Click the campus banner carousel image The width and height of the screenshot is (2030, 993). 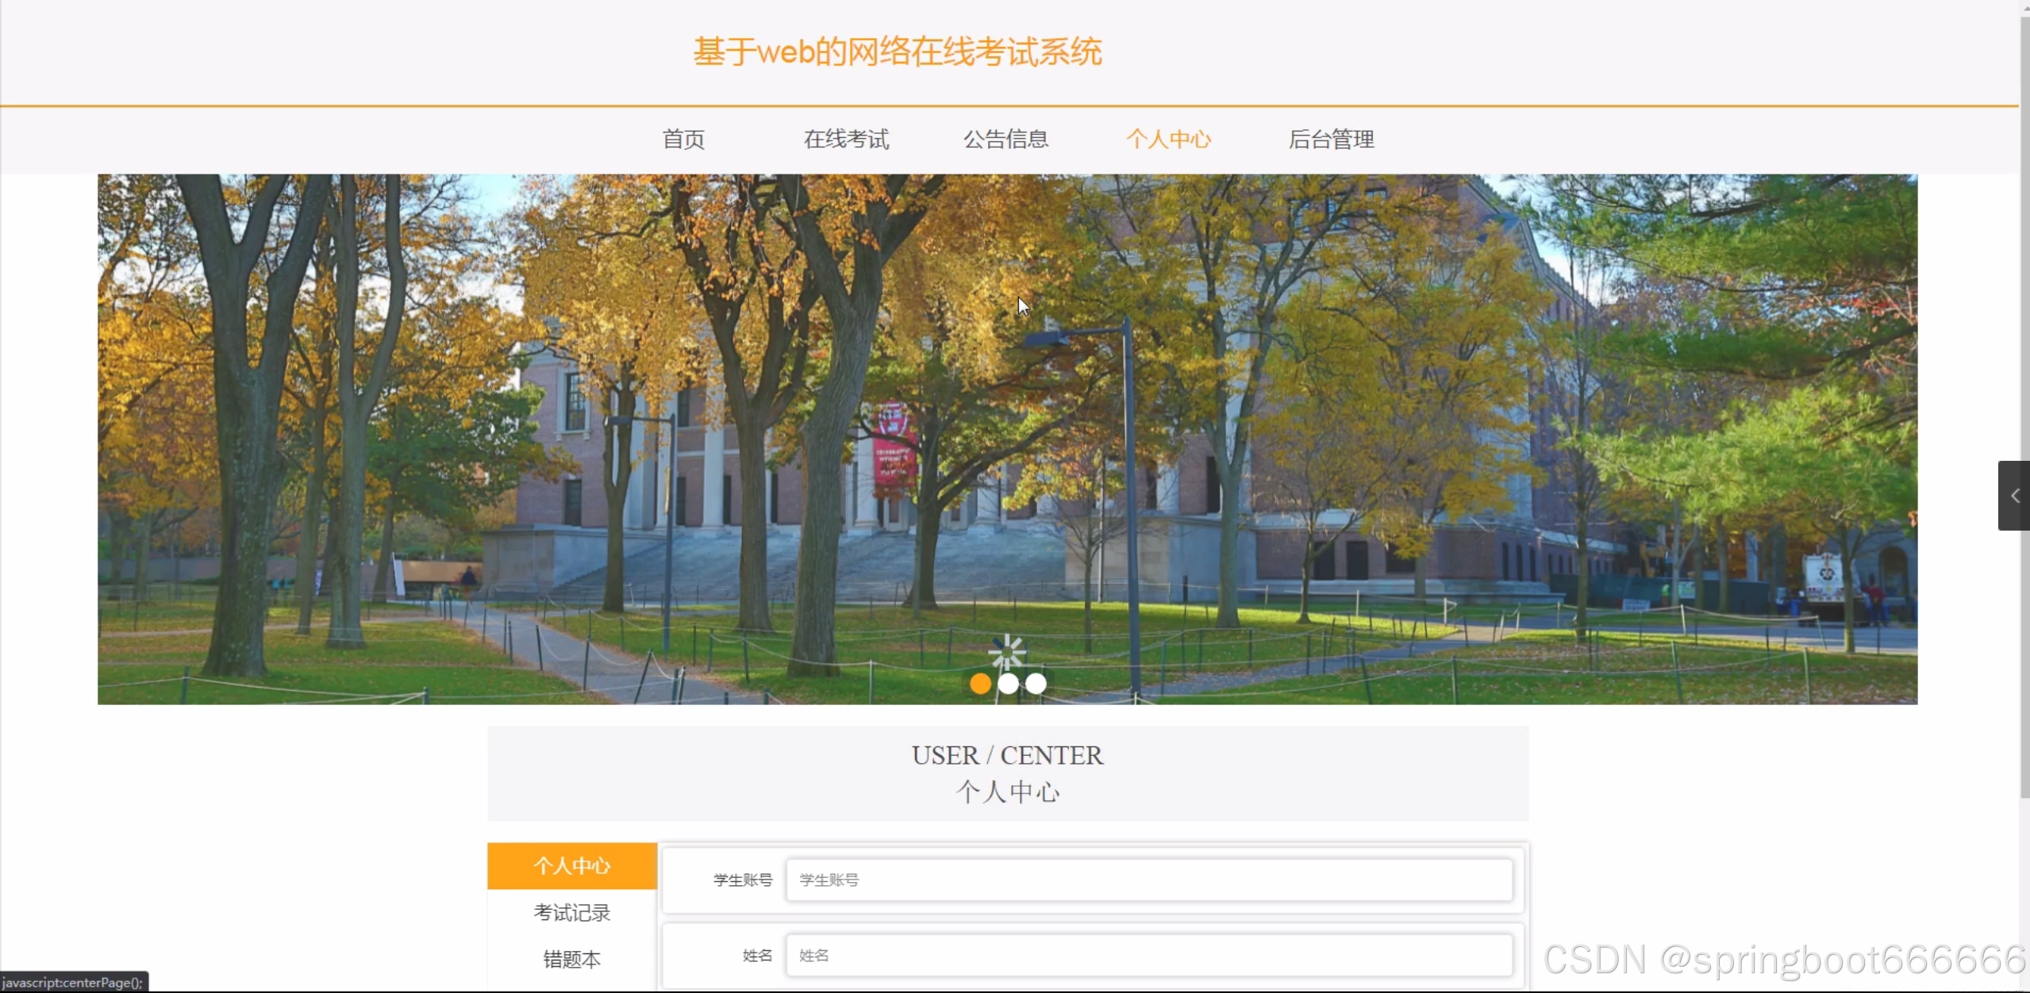pos(1007,439)
